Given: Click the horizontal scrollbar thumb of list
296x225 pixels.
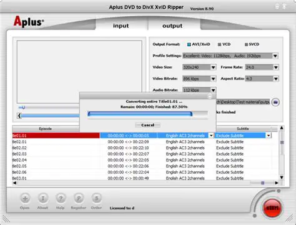Looking at the screenshot, I should point(262,183).
